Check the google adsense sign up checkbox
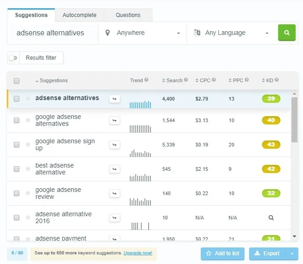 pos(17,145)
